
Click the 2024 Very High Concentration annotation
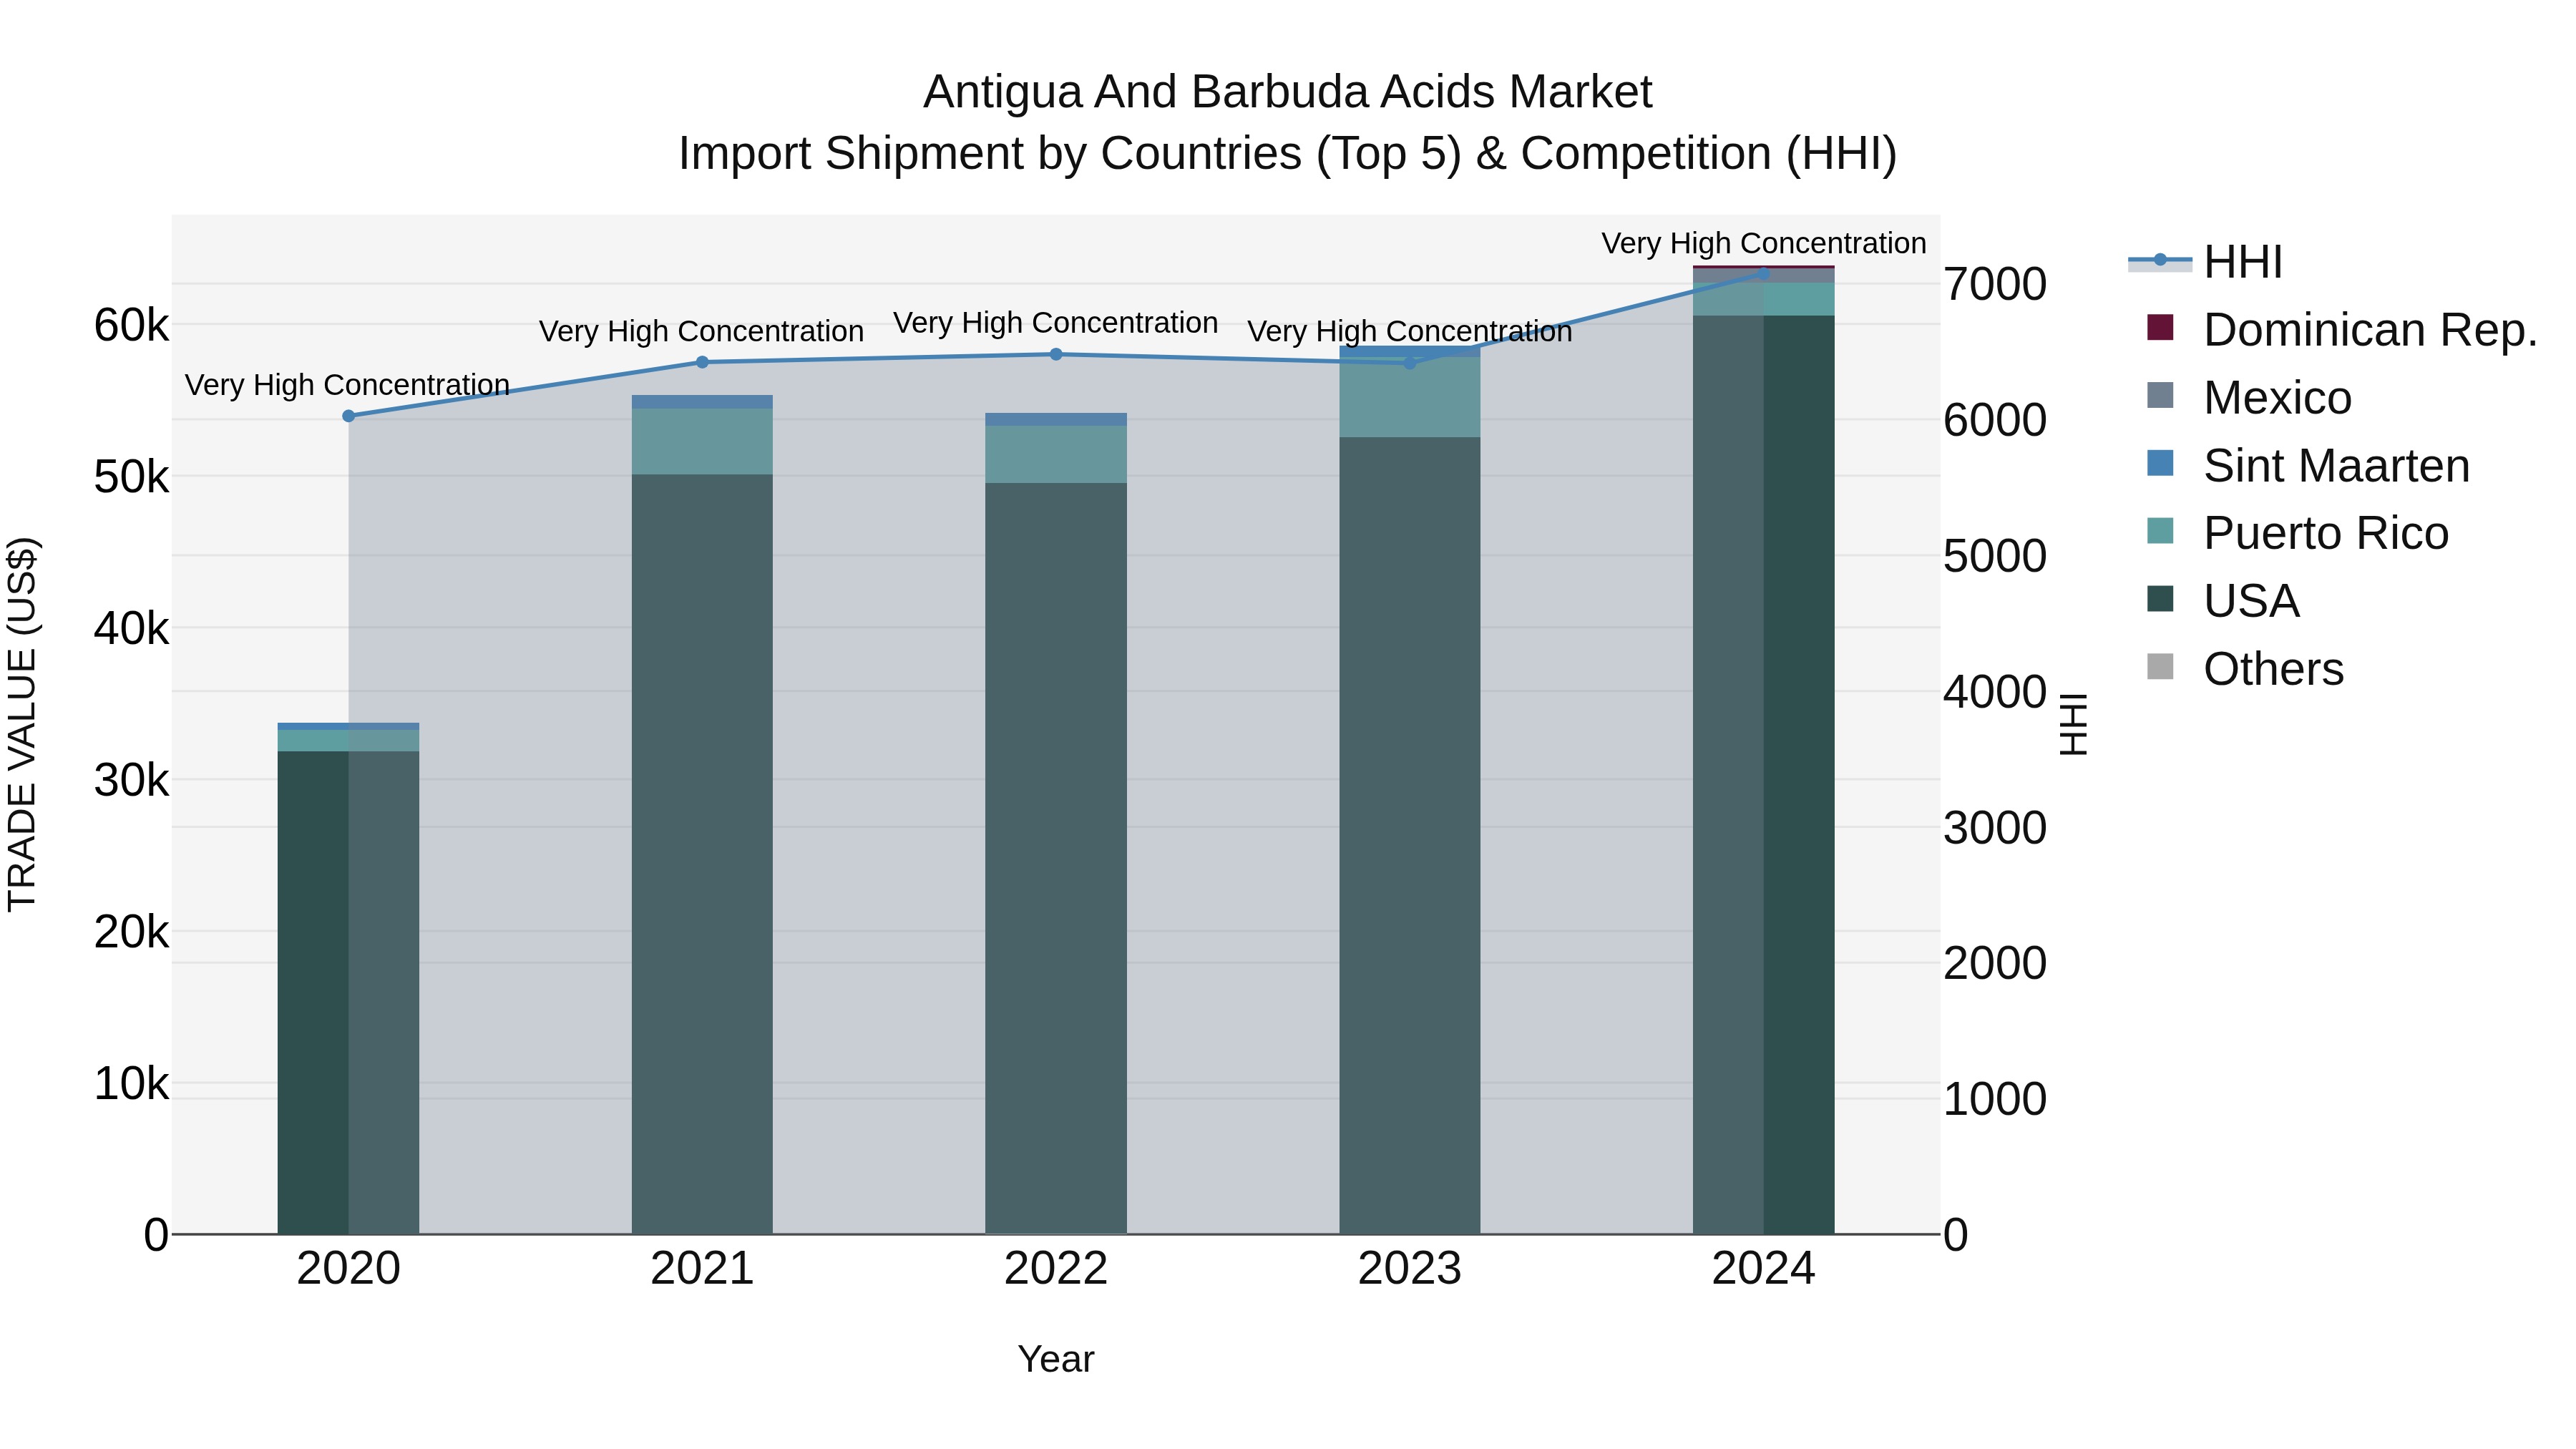[1764, 243]
